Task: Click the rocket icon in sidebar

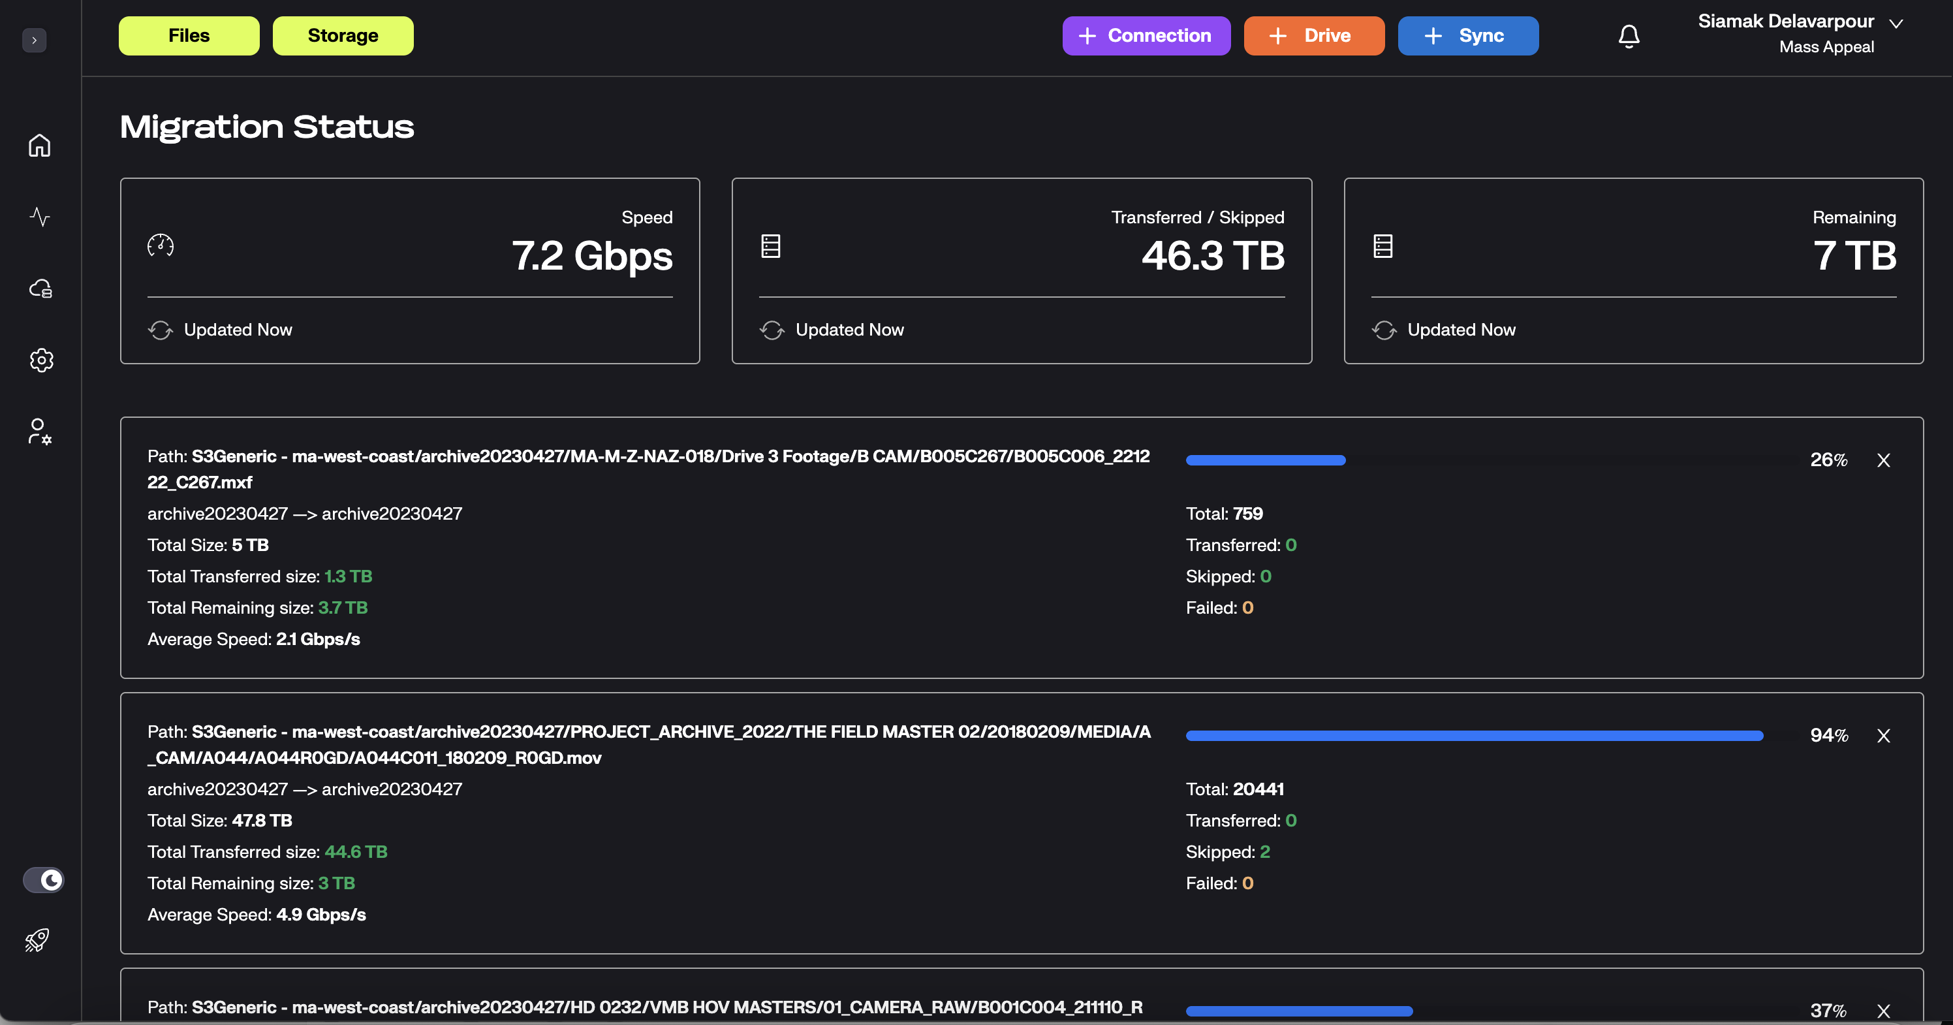Action: [37, 940]
